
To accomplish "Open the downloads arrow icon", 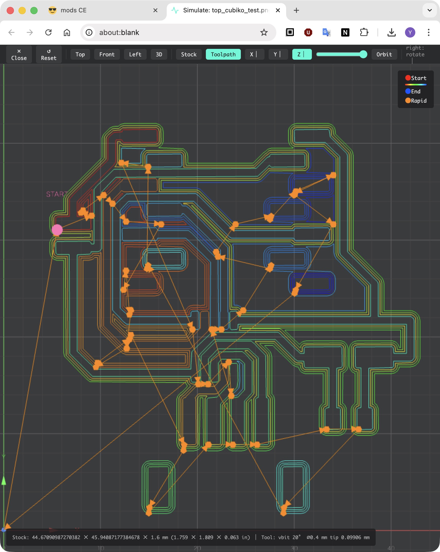I will point(391,32).
